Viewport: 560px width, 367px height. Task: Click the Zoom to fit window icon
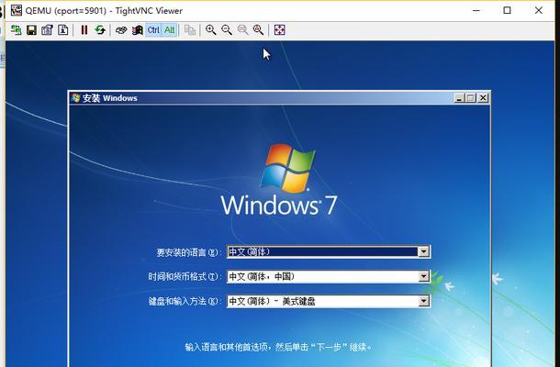[x=258, y=30]
